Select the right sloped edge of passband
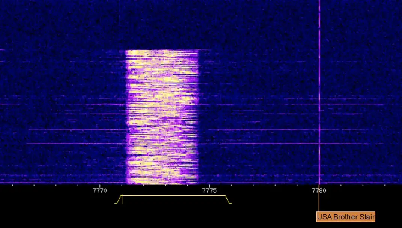 [x=228, y=199]
